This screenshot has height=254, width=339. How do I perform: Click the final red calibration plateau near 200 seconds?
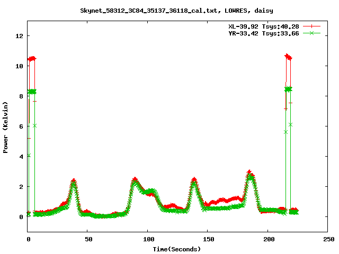pos(288,57)
